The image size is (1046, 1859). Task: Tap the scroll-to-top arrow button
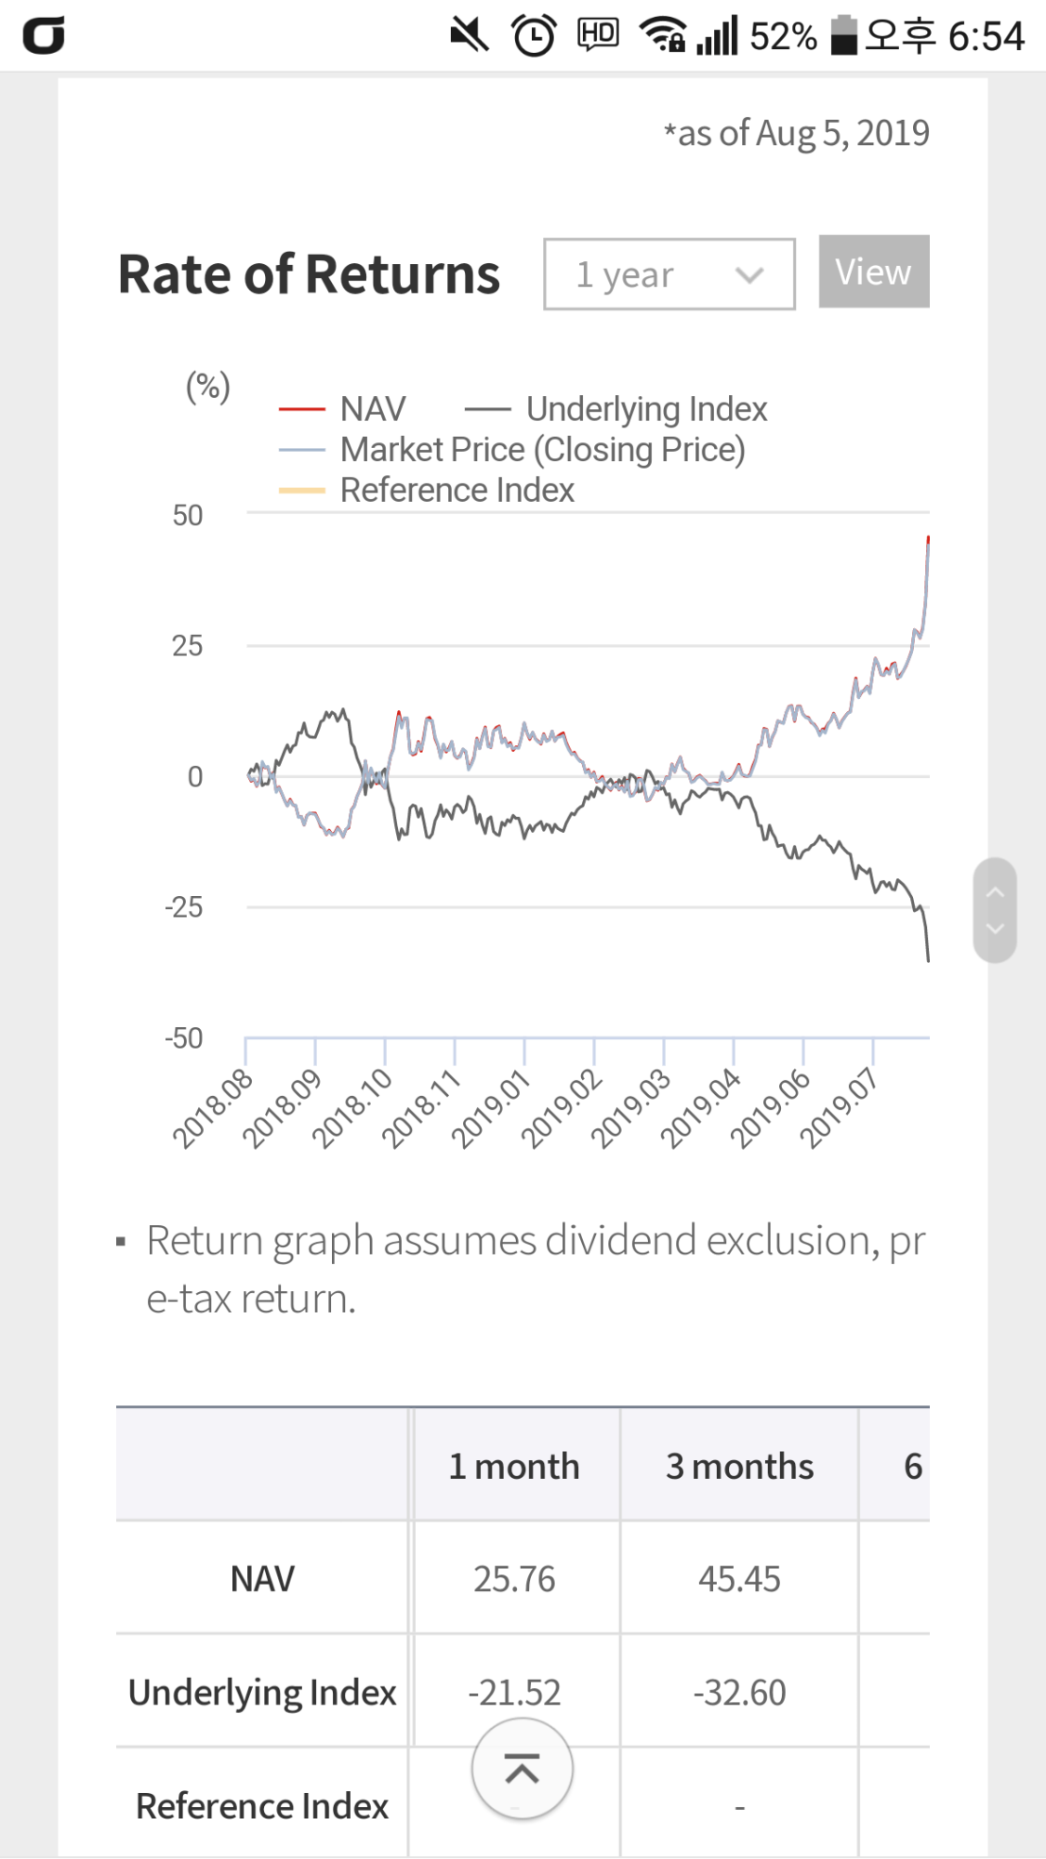[522, 1769]
